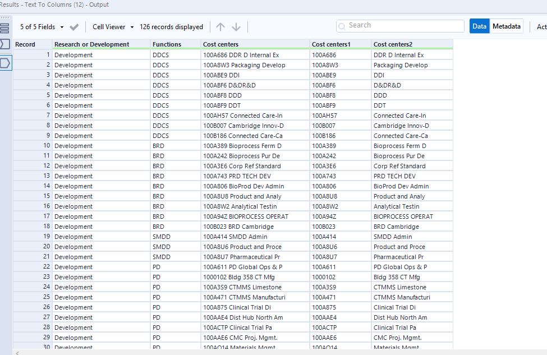Viewport: 547px width, 355px height.
Task: Select the table layout icon in left sidebar
Action: tap(6, 27)
